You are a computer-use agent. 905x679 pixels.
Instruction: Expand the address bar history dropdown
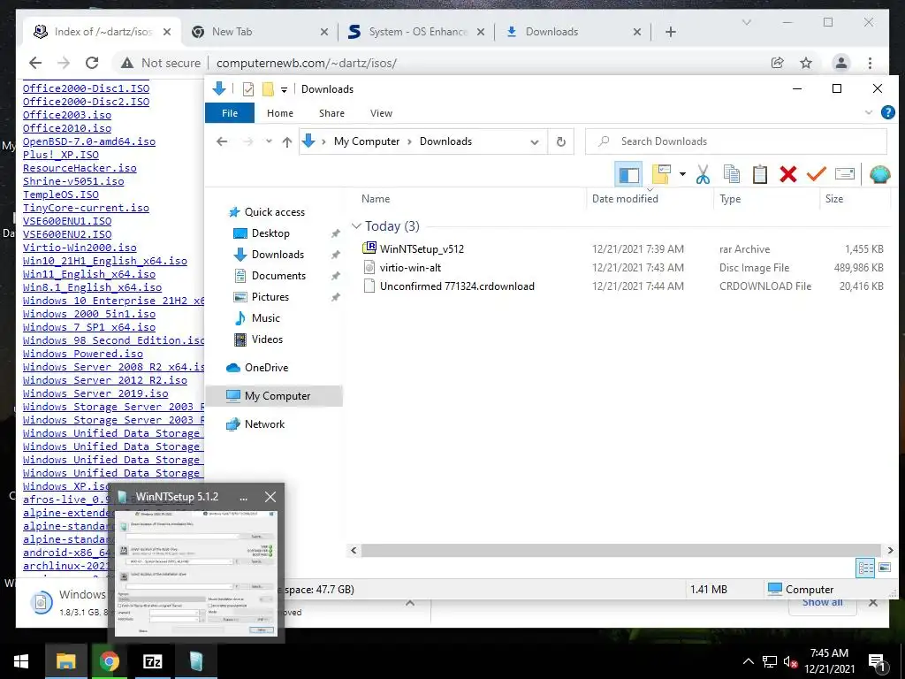[x=535, y=142]
